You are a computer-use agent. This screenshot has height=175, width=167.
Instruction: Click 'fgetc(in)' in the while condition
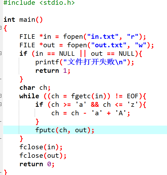[89, 96]
